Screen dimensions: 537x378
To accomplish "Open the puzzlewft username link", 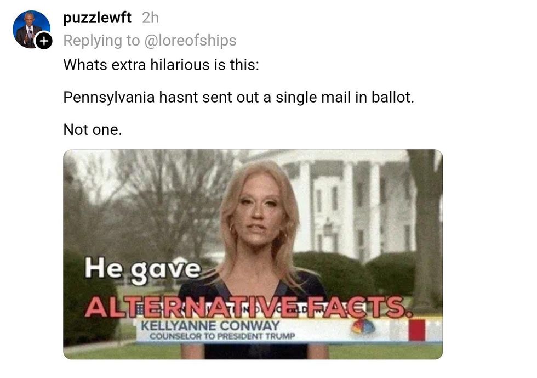I will coord(98,18).
